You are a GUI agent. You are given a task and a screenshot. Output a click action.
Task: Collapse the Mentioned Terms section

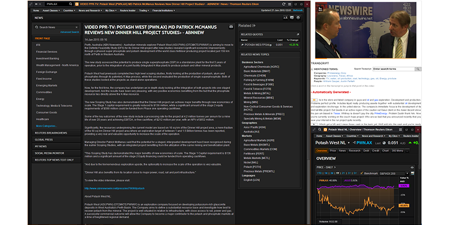(x=312, y=69)
